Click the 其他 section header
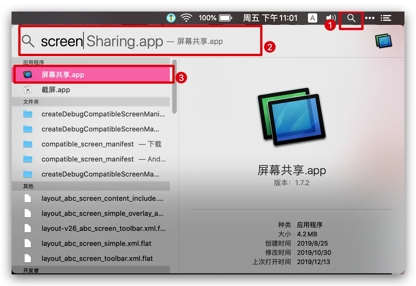 click(x=91, y=186)
